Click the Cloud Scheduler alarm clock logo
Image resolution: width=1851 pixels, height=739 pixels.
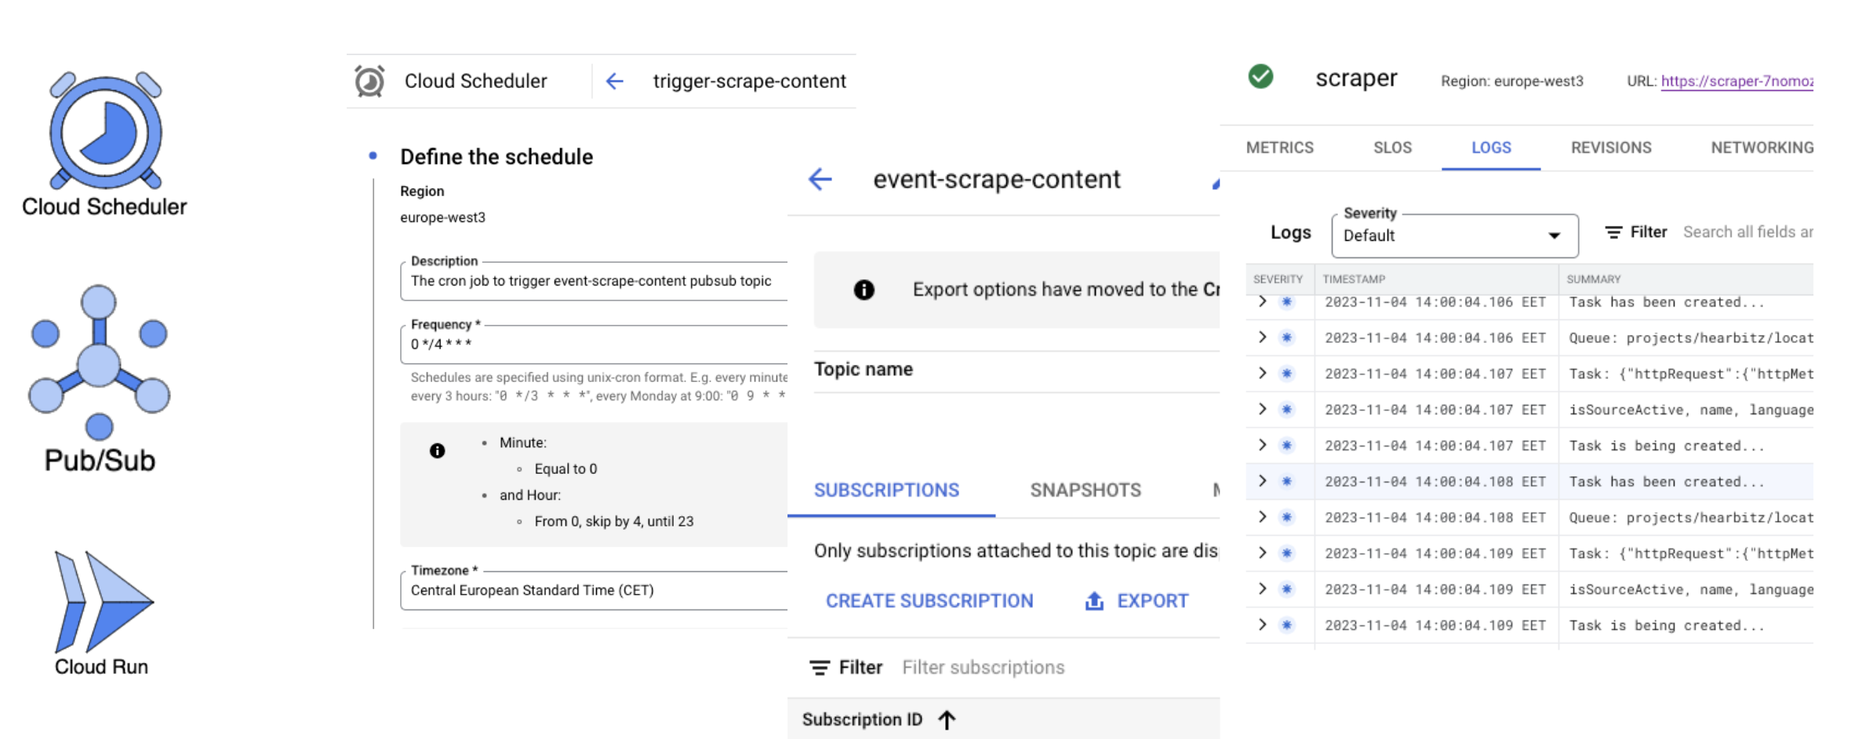106,130
